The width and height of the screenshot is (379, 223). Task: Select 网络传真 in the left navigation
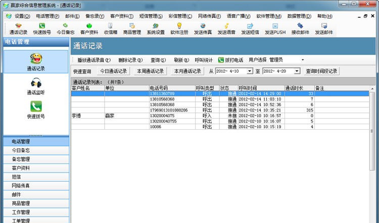[x=36, y=186]
